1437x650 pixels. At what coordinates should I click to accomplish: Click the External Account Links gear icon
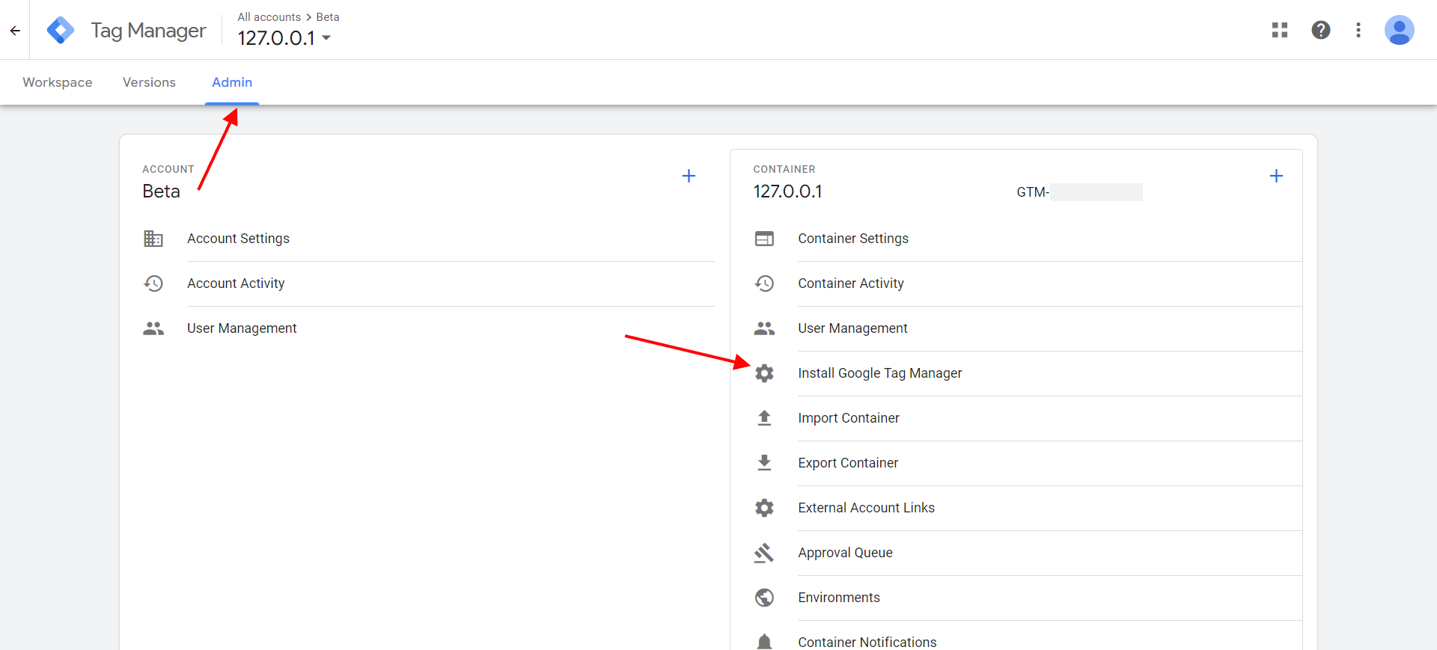(x=764, y=508)
